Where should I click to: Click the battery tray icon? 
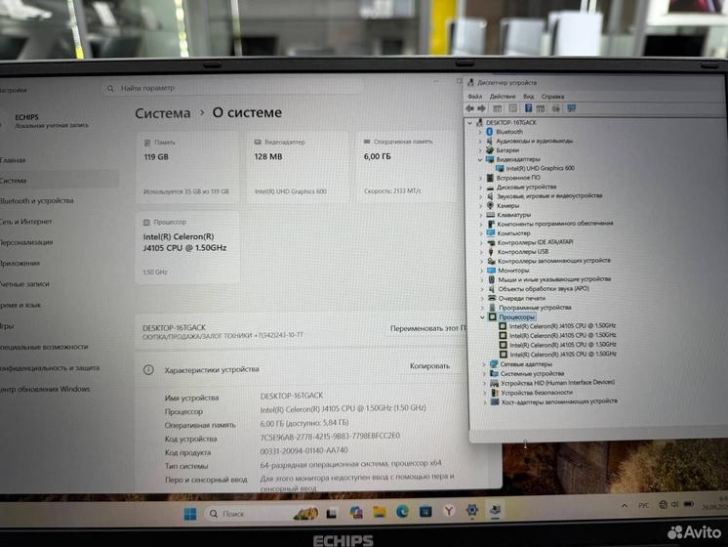[689, 504]
